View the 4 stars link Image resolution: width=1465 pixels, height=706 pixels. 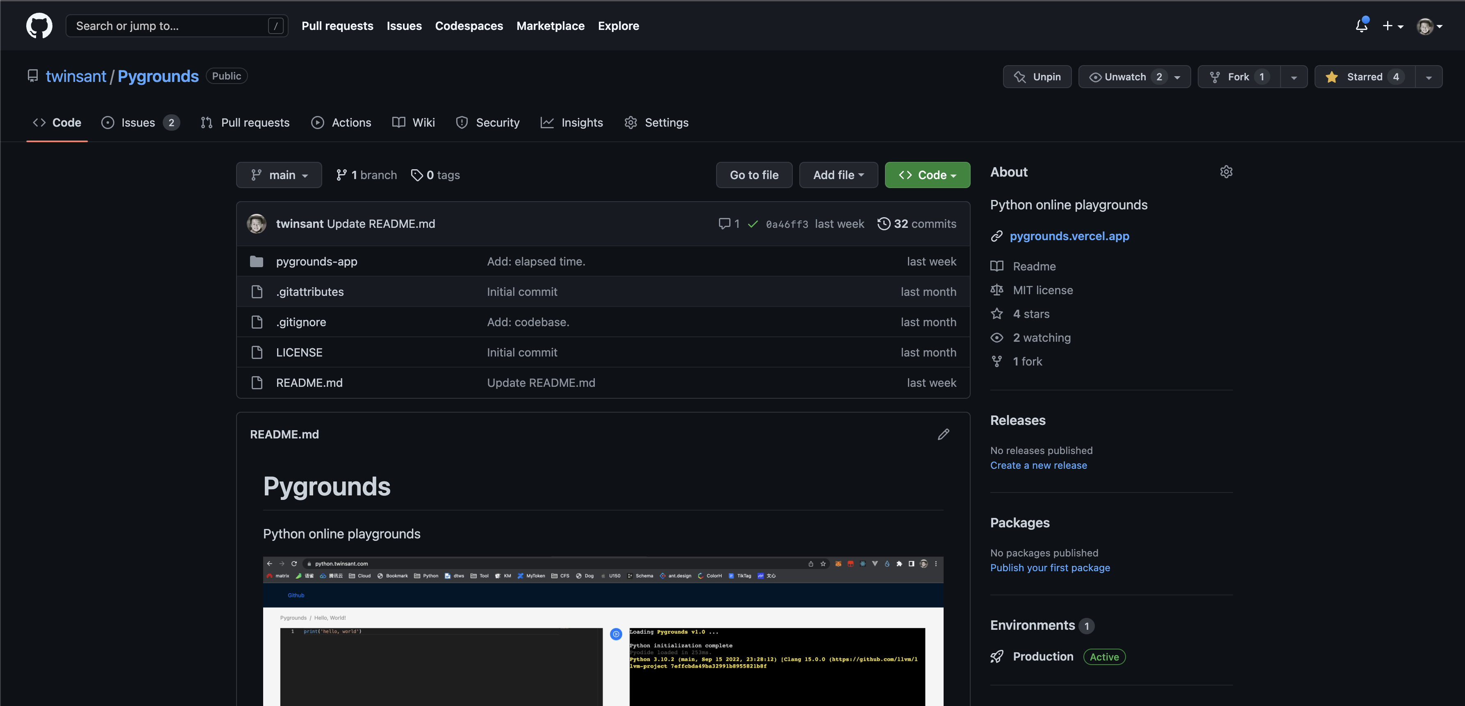[x=1020, y=314]
